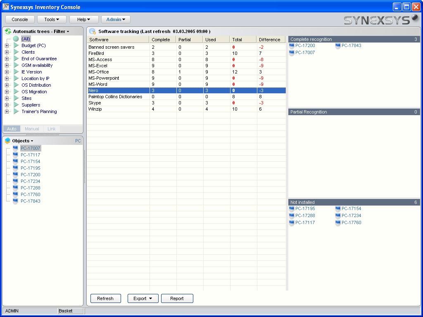Click the GSM availability triangle icon
Screen dimensions: 423x317
click(x=16, y=65)
